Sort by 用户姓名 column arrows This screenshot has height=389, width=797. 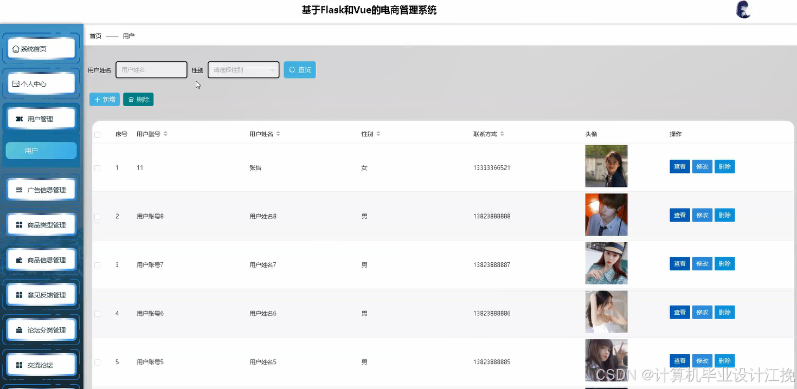click(x=278, y=134)
